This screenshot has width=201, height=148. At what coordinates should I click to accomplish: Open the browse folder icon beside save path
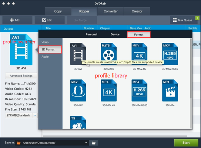pos(94,143)
